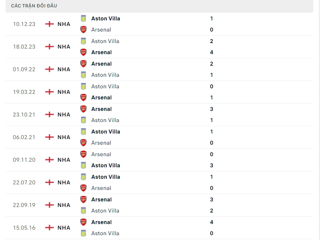Click the 'CÁC TRẬN ĐỐI ĐẦU' section header
Screen dimensions: 320x240
pyautogui.click(x=34, y=6)
